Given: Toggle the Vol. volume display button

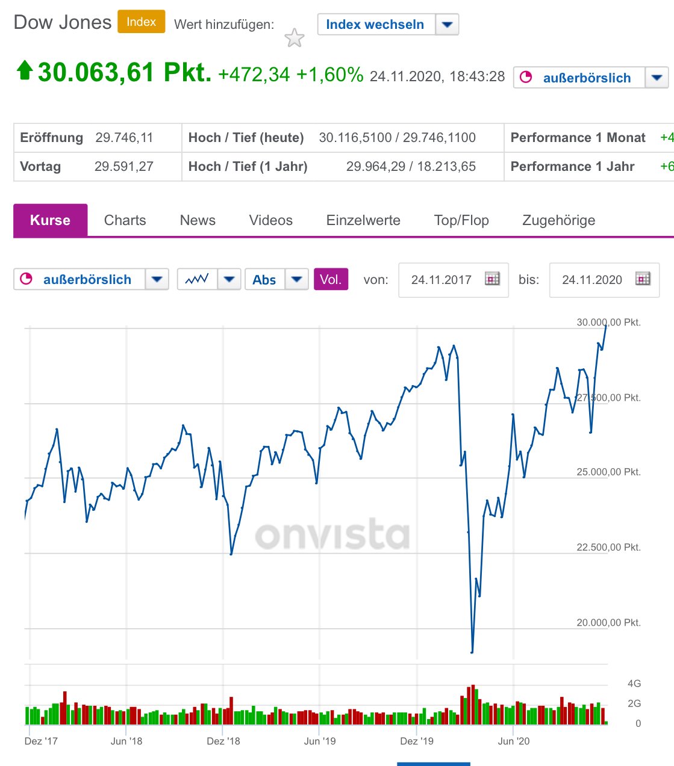Looking at the screenshot, I should [331, 279].
